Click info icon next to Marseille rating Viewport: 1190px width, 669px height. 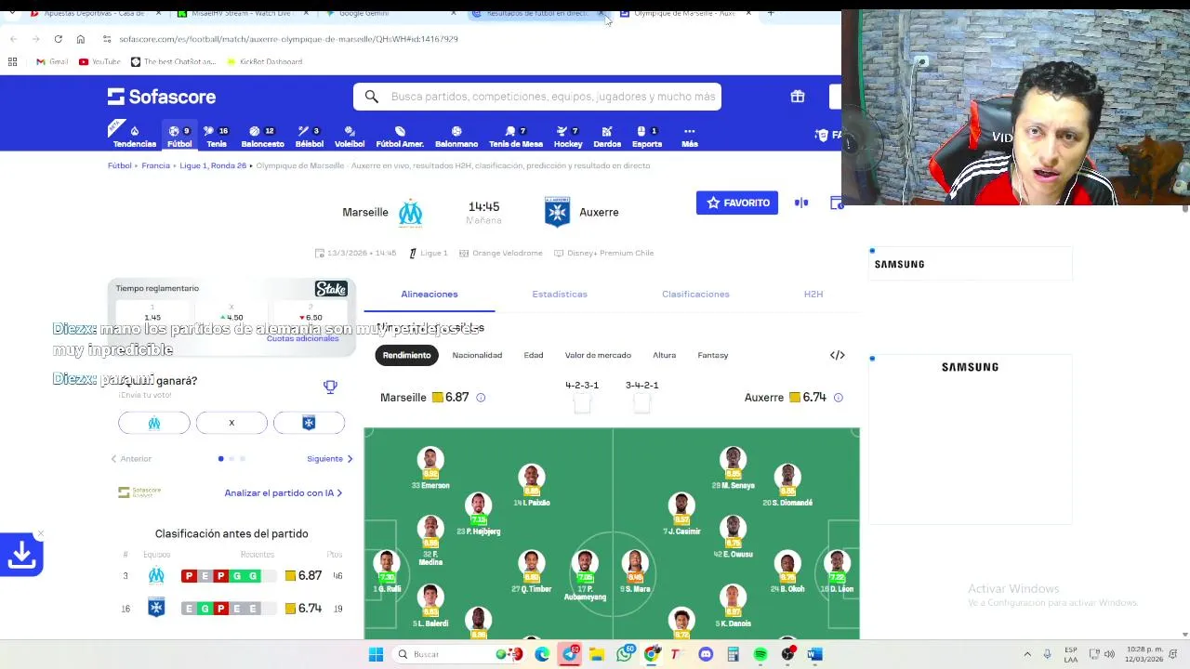(481, 398)
